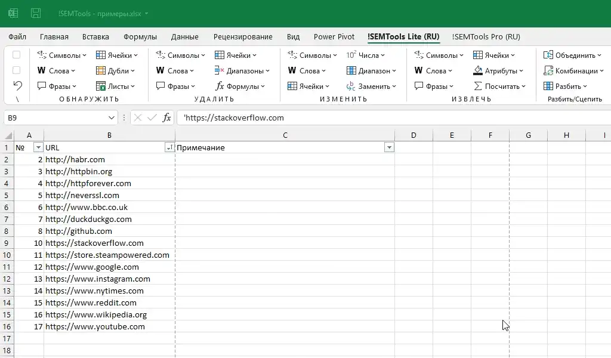The image size is (611, 358).
Task: Tick the second checkbox in ribbon
Action: click(16, 70)
